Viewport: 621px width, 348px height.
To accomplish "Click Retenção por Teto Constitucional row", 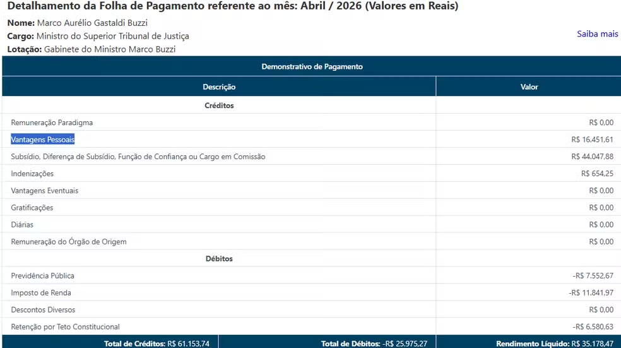I will point(312,327).
